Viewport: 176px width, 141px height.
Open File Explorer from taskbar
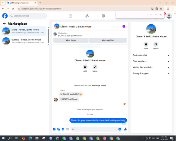pos(37,138)
